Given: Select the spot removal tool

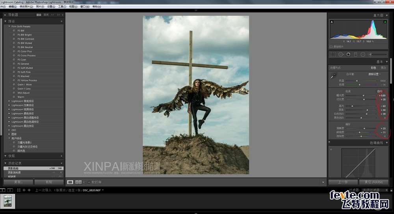Looking at the screenshot, I should click(x=341, y=54).
